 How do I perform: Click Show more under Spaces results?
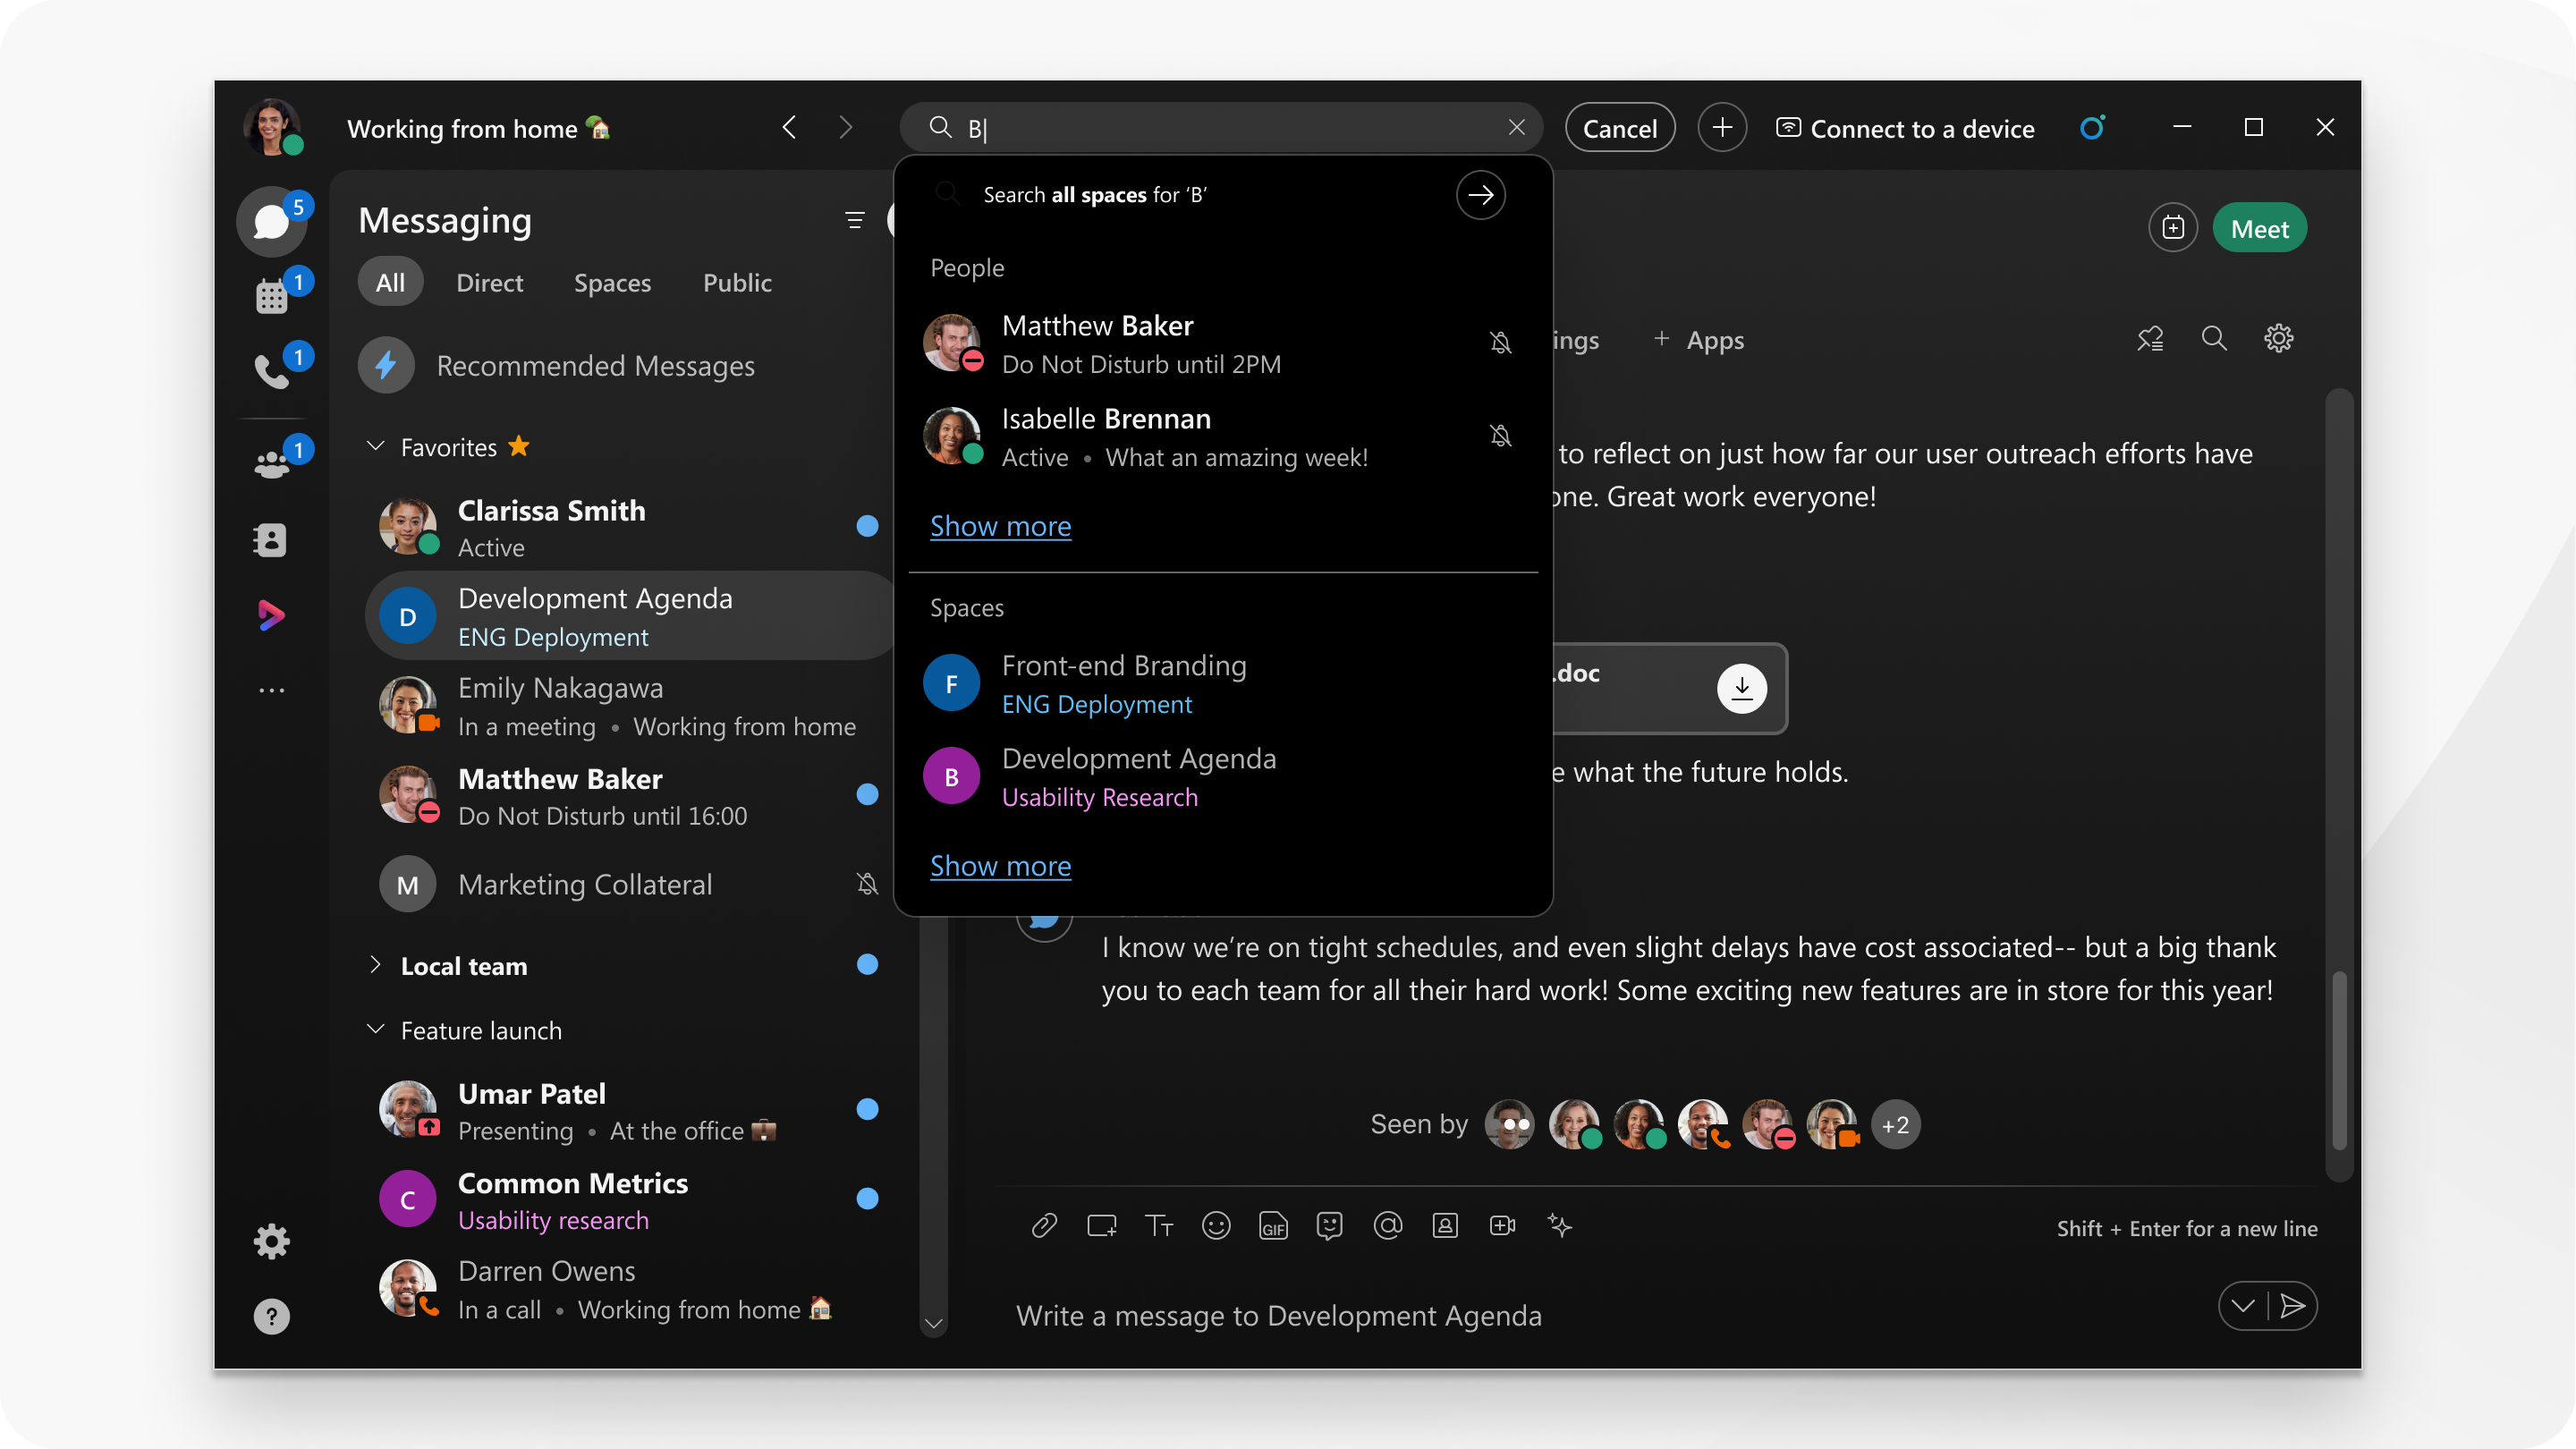1002,865
